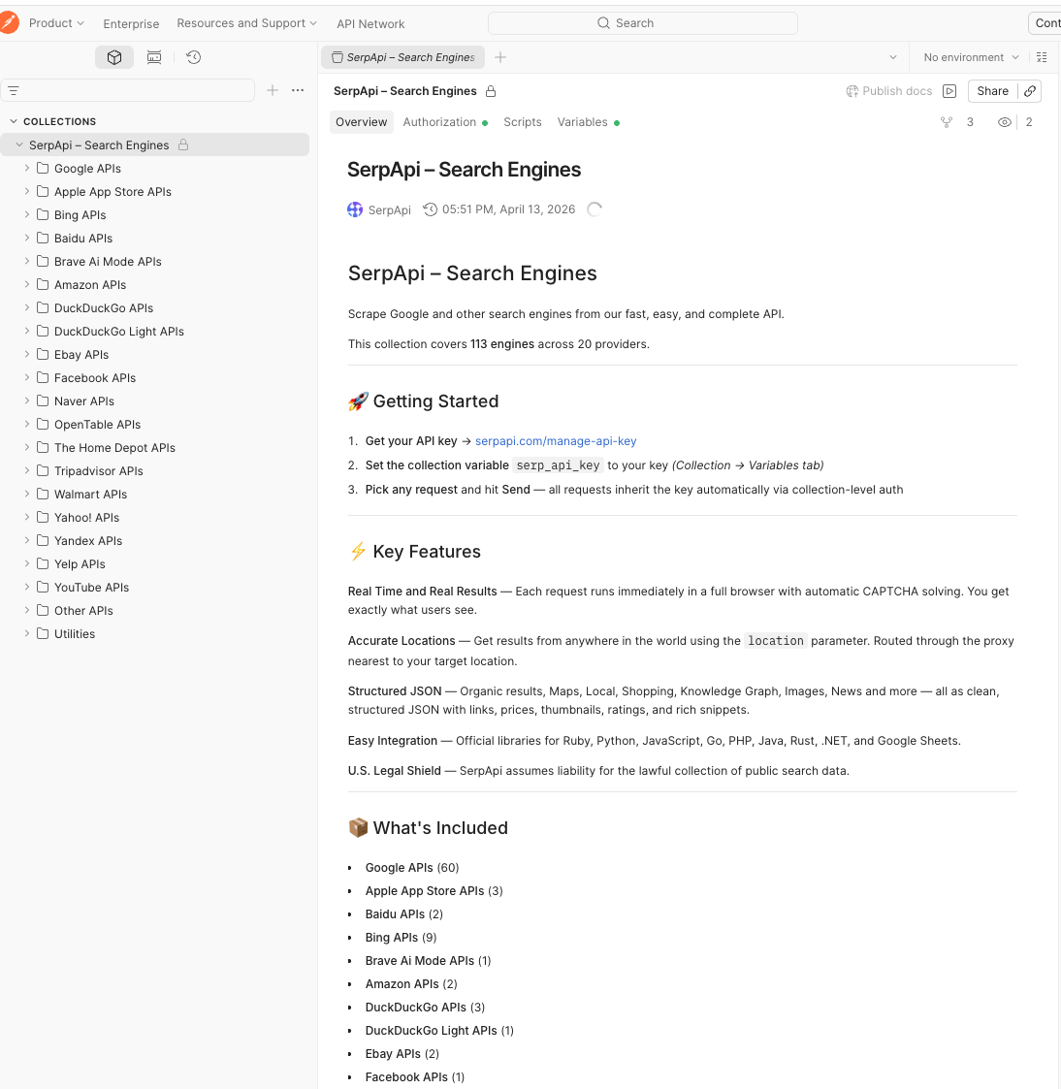
Task: Open the No environment dropdown
Action: [971, 57]
